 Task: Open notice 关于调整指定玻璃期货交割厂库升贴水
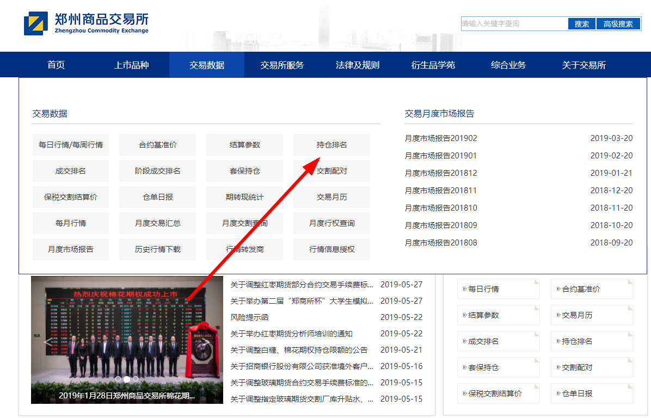point(302,399)
